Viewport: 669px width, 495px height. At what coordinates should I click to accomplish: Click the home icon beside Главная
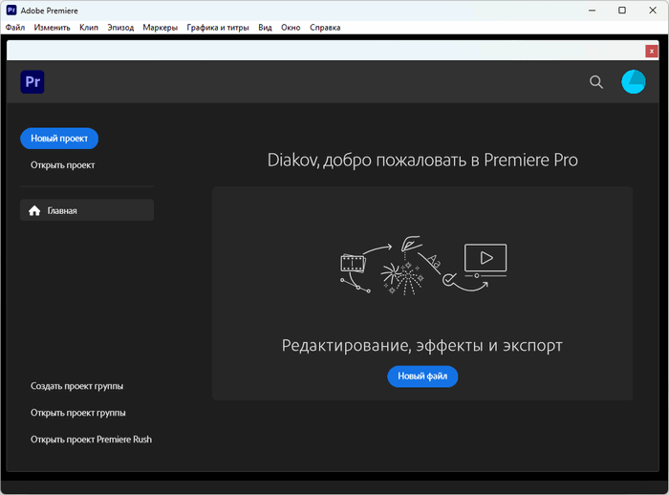tap(34, 210)
